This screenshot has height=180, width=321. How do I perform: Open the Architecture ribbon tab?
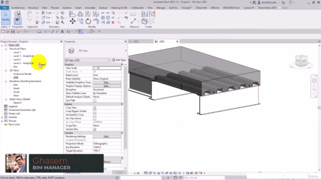pos(18,8)
